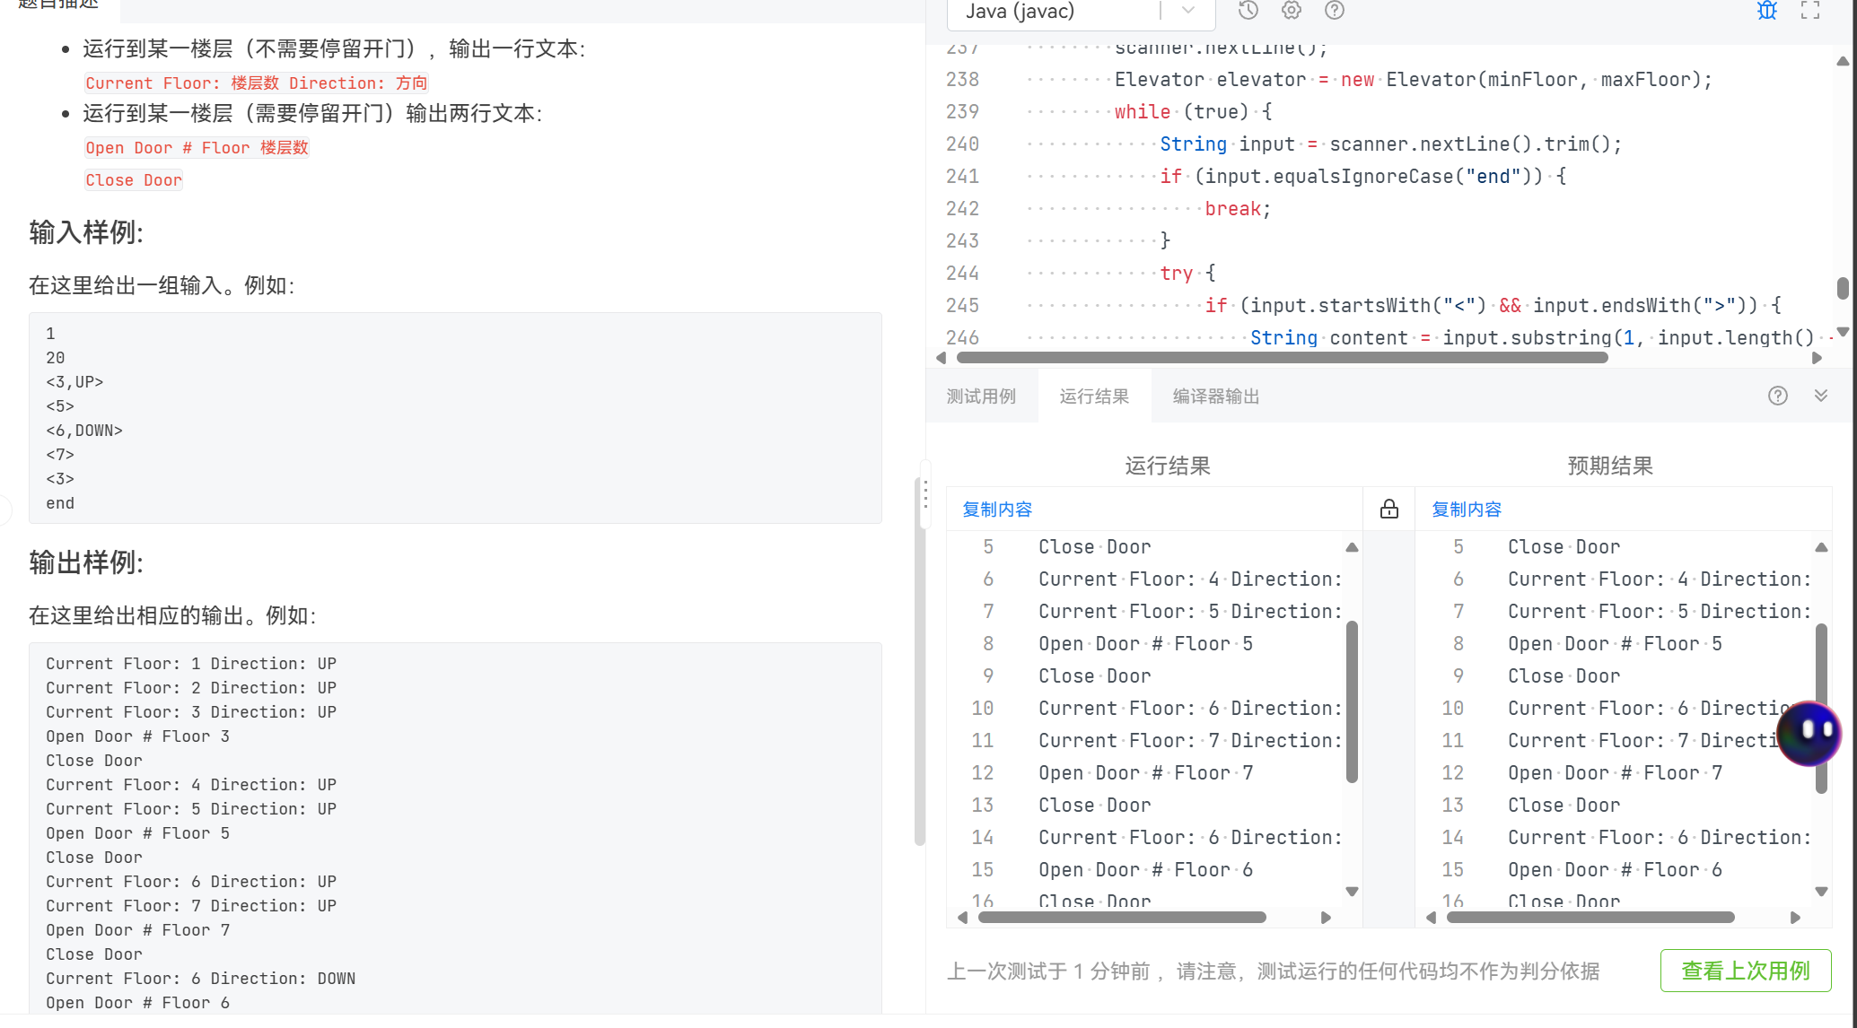Viewport: 1857px width, 1028px height.
Task: Copy expected result via 复制内容
Action: coord(1467,510)
